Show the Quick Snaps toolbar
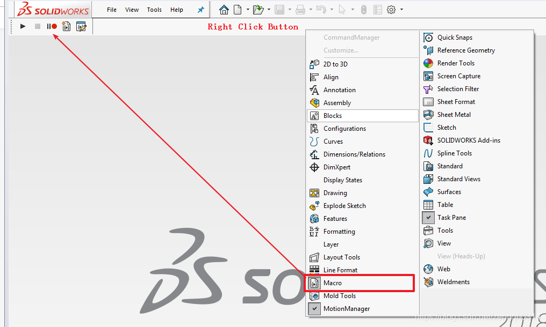The image size is (546, 327). pyautogui.click(x=477, y=38)
